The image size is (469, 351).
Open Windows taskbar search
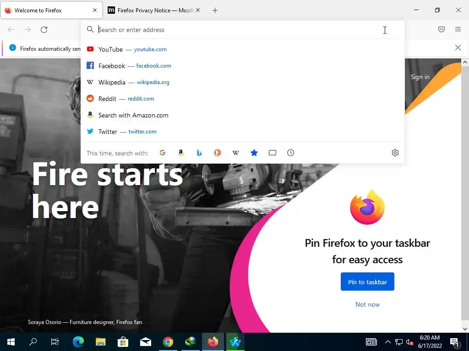click(x=33, y=342)
